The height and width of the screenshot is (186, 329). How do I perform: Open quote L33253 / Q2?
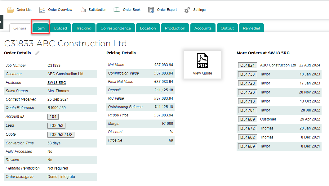61,134
